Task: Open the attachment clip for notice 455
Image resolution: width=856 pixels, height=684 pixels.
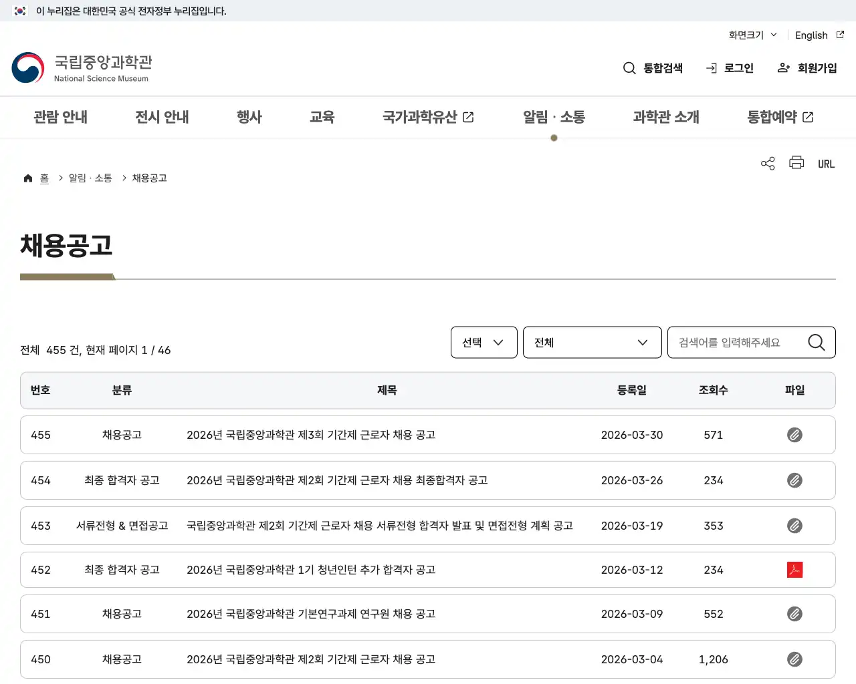Action: pyautogui.click(x=794, y=435)
